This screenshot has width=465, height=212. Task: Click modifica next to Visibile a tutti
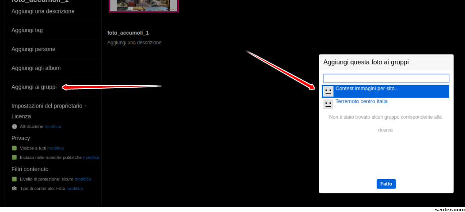point(55,148)
